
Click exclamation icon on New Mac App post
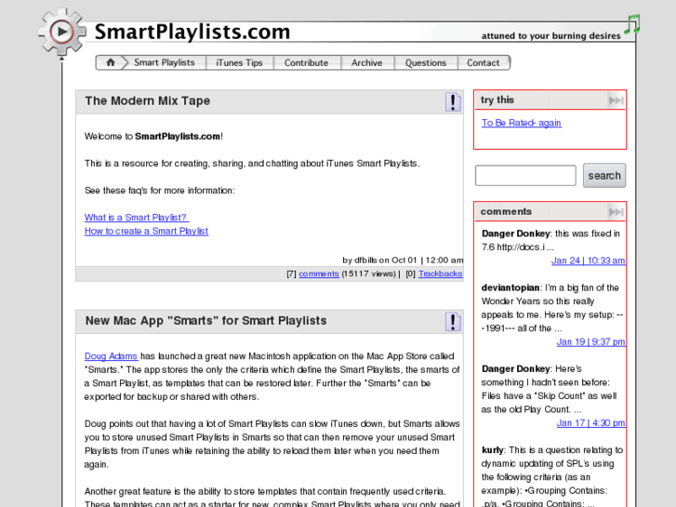(453, 322)
